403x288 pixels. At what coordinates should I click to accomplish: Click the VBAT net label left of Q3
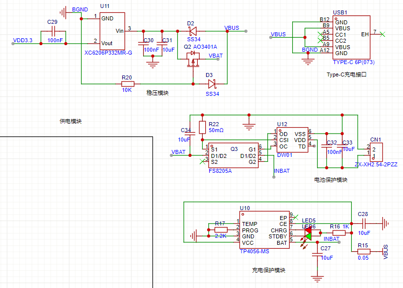point(178,152)
